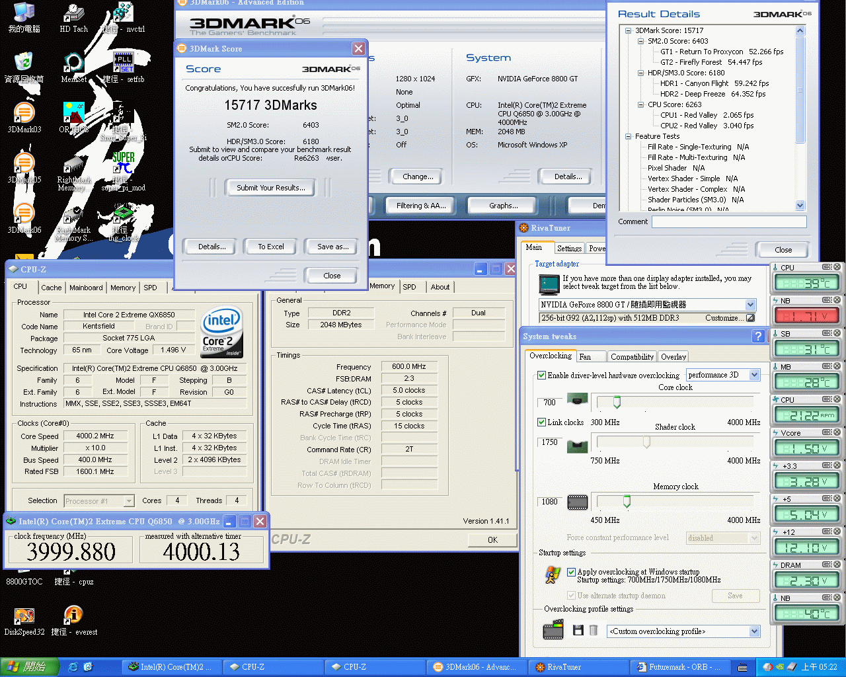Click the Submit Your Results button

pyautogui.click(x=270, y=187)
